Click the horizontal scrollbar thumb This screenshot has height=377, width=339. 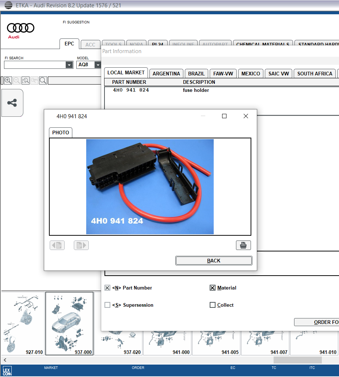(x=297, y=360)
